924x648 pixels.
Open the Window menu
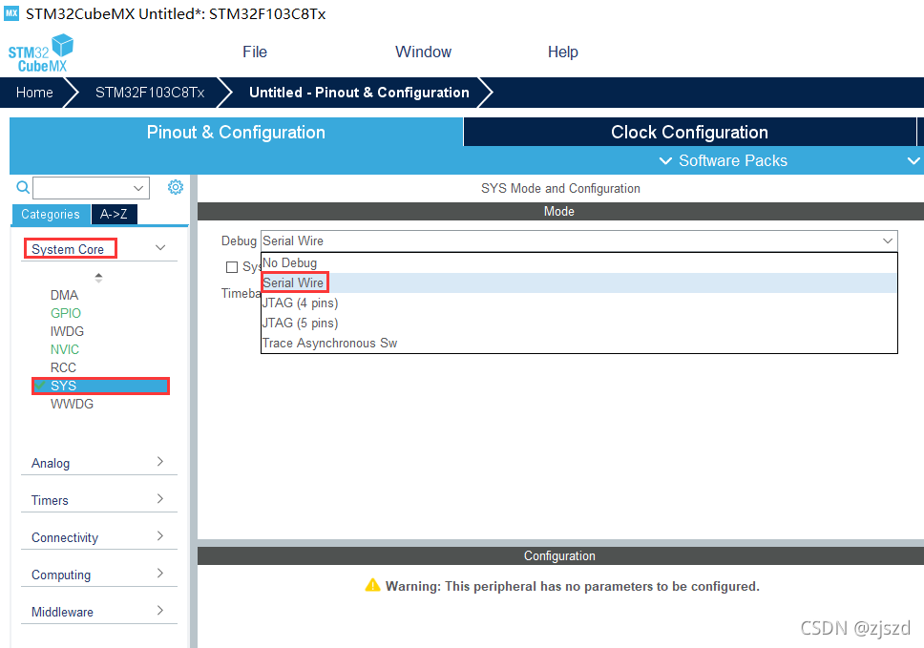[423, 52]
